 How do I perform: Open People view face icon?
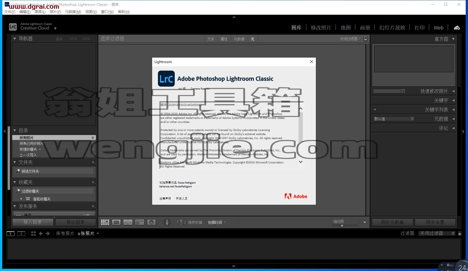(x=151, y=222)
